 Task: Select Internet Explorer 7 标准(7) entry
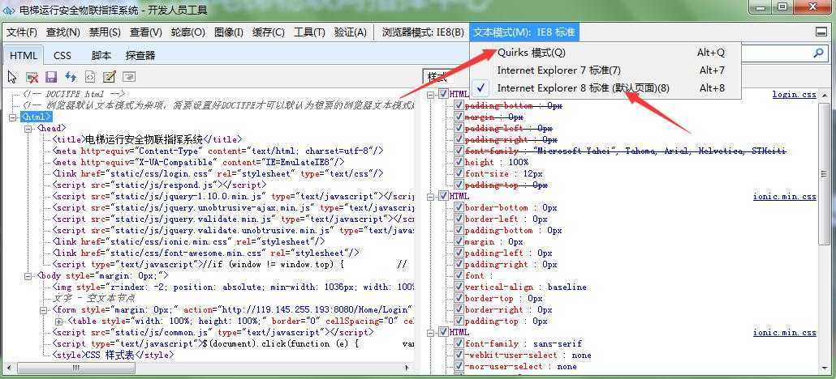[605, 70]
